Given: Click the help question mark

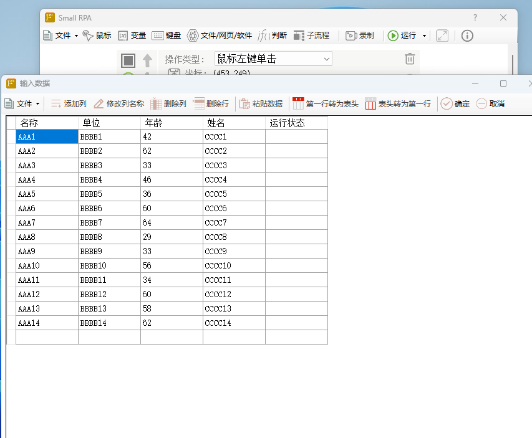Looking at the screenshot, I should 475,17.
